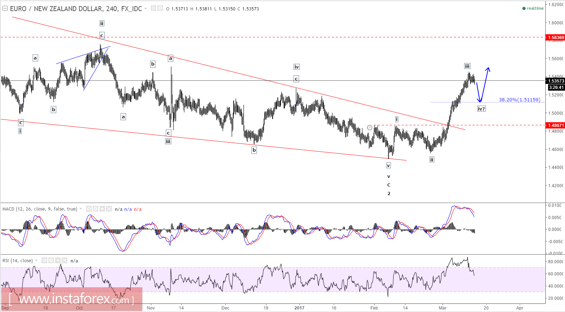Click the high price value 1.53811
The image size is (565, 312).
[204, 9]
